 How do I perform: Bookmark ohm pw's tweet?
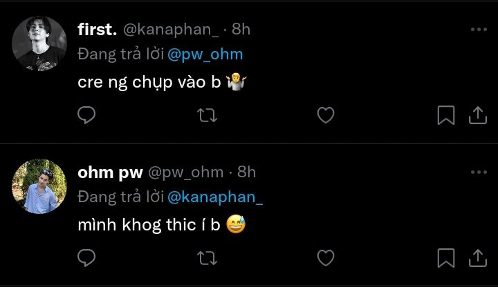pyautogui.click(x=446, y=258)
